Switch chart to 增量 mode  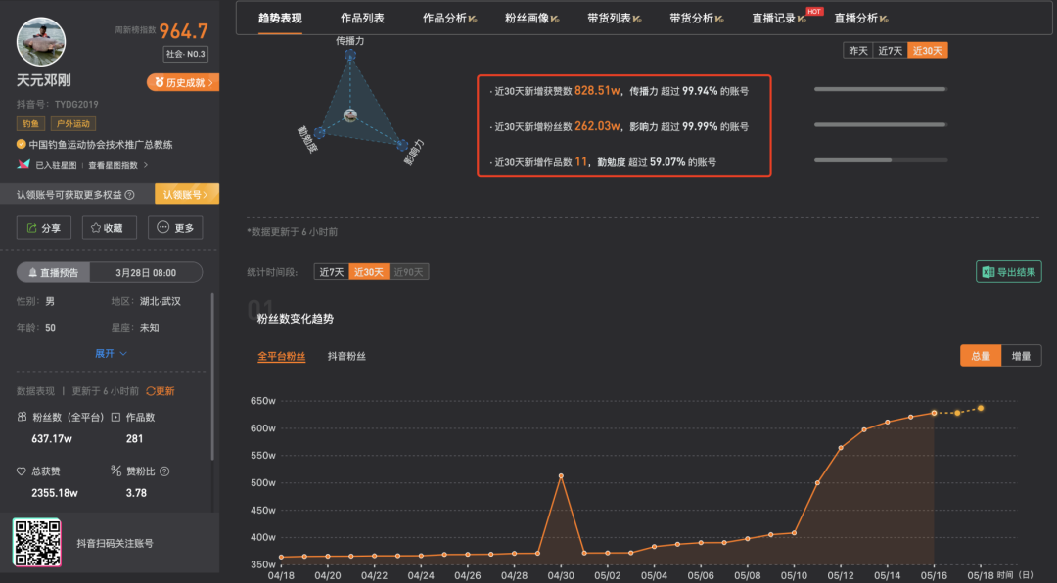(1021, 356)
